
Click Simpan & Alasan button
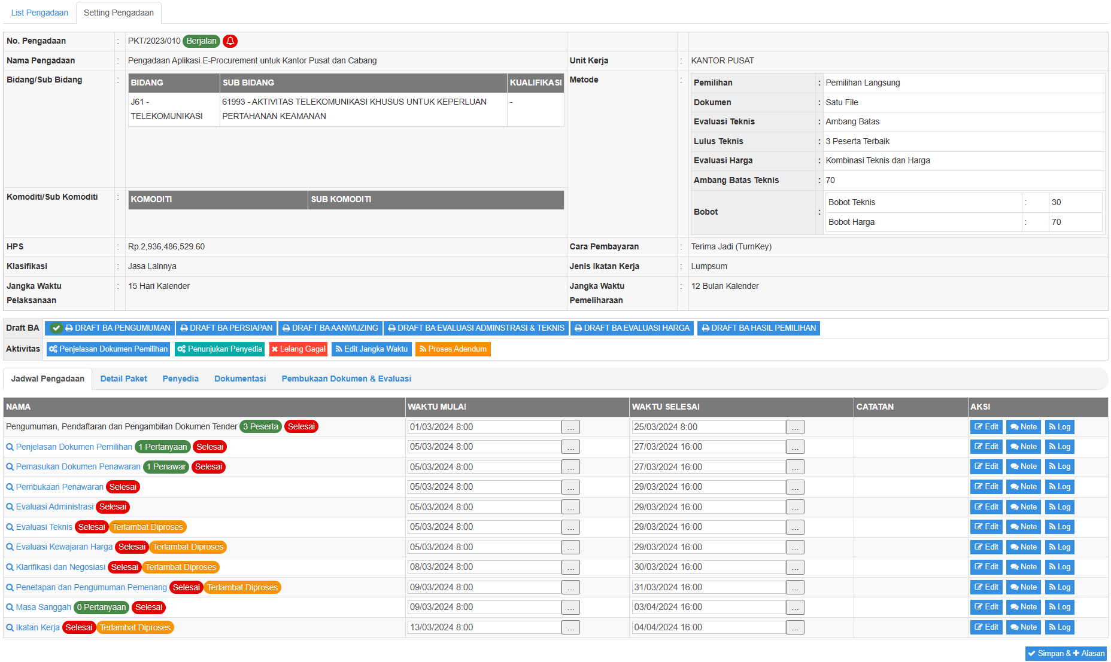[1066, 654]
